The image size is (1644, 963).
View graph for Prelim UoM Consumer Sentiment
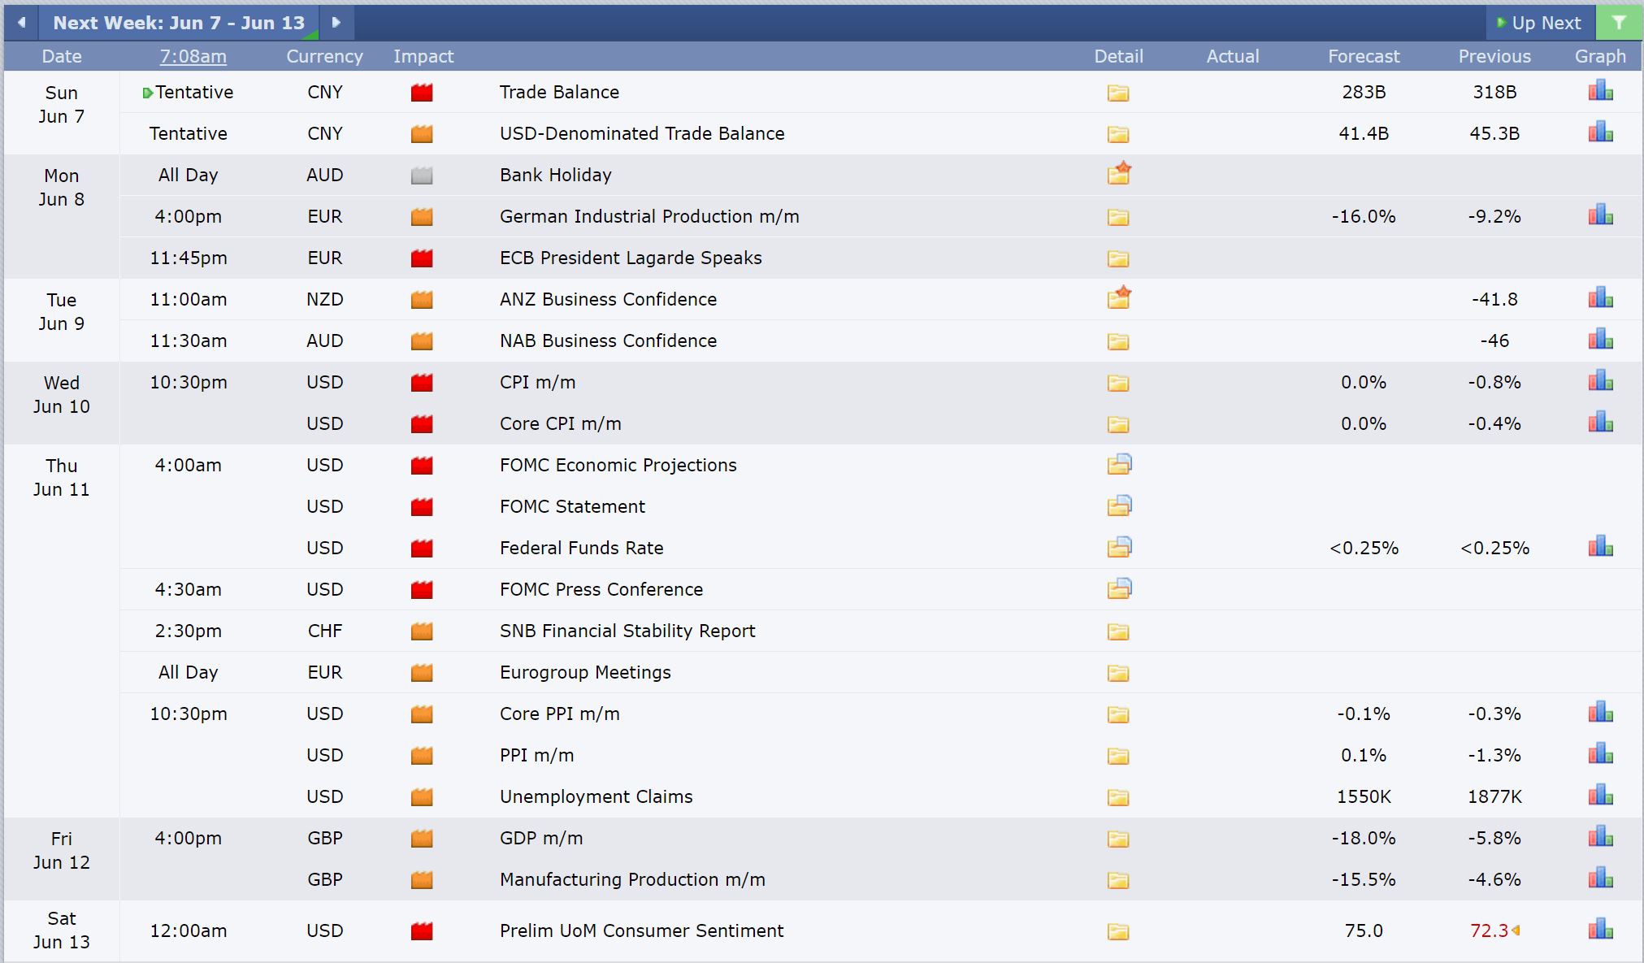coord(1600,929)
